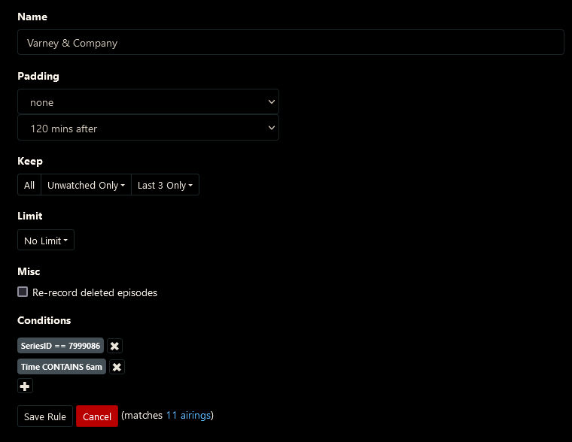Remove the Time CONTAINS 6am condition
This screenshot has height=442, width=572.
(117, 367)
